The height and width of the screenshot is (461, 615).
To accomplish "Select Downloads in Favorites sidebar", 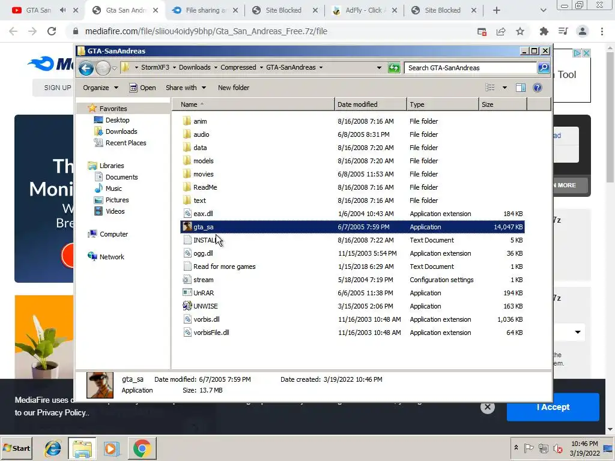I will coord(121,131).
